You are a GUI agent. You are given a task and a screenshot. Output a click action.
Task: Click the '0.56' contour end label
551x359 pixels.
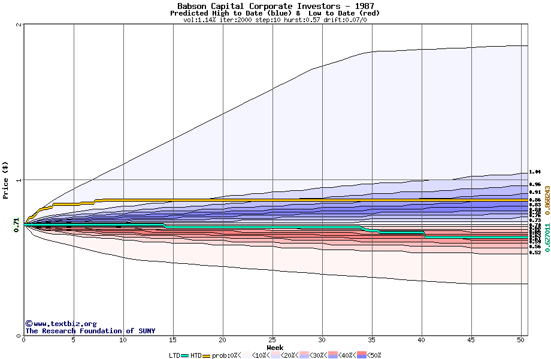535,247
